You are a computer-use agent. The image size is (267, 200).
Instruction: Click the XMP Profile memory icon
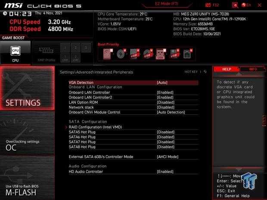[x=46, y=50]
